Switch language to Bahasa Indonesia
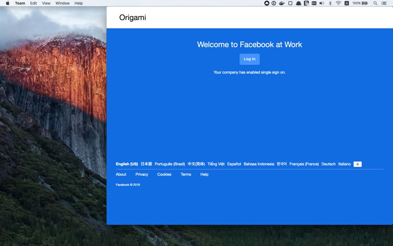The image size is (393, 246). tap(259, 164)
